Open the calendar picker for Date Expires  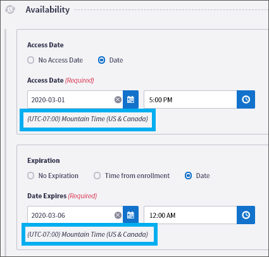coord(130,215)
